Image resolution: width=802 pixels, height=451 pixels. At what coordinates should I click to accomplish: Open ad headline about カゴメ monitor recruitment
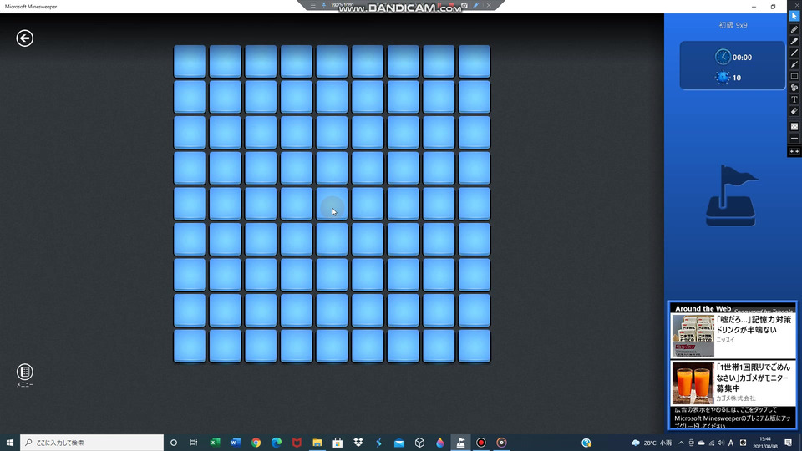click(x=753, y=378)
